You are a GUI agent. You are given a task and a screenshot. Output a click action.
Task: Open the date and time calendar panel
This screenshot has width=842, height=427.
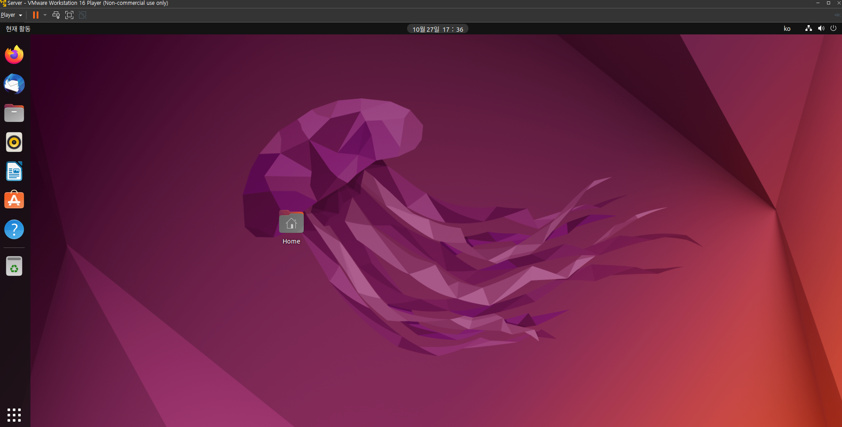pyautogui.click(x=438, y=29)
